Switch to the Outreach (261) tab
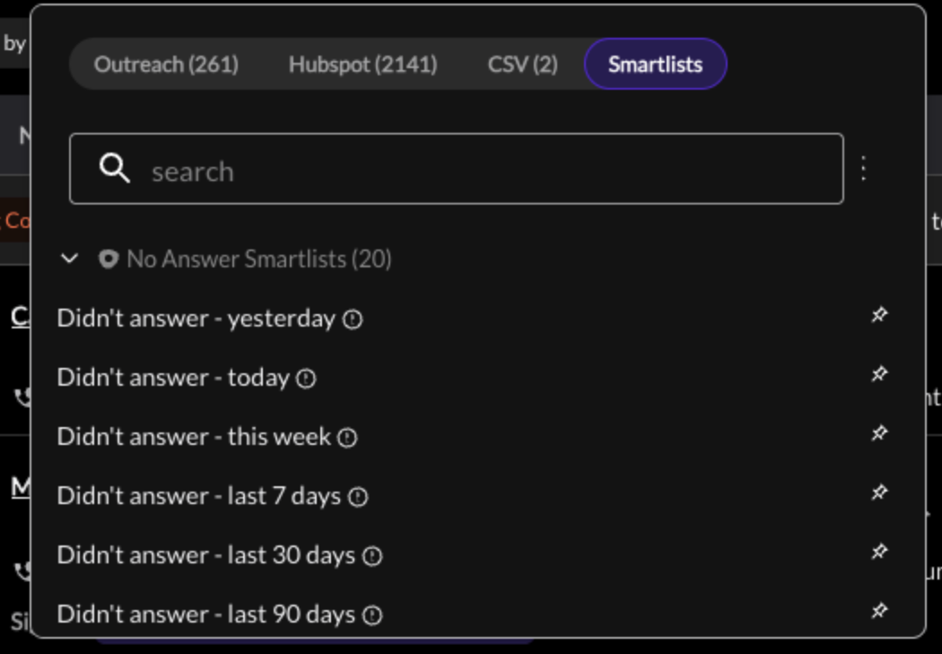The image size is (942, 654). tap(166, 65)
